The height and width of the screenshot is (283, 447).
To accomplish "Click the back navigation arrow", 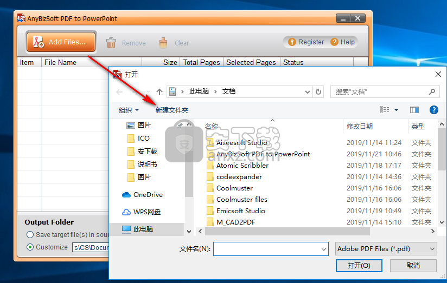I will coord(119,92).
